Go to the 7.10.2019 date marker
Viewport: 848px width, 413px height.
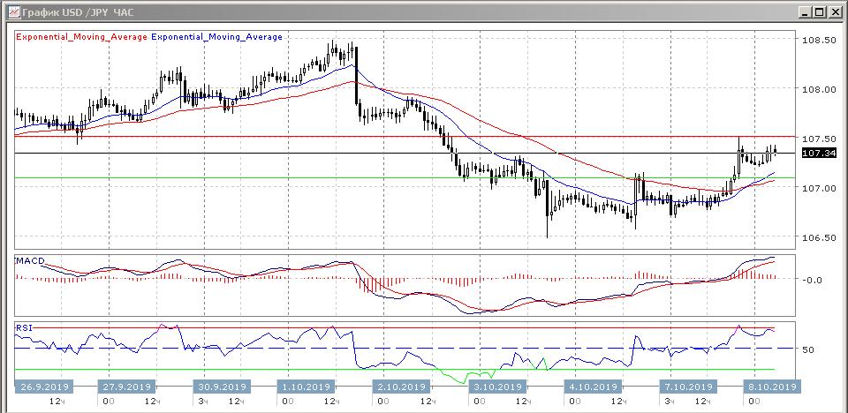point(689,387)
